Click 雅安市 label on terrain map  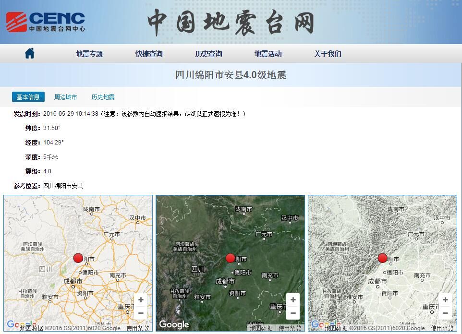pos(354,297)
